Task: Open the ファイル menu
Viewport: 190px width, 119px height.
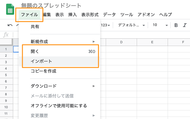Action: 29,15
